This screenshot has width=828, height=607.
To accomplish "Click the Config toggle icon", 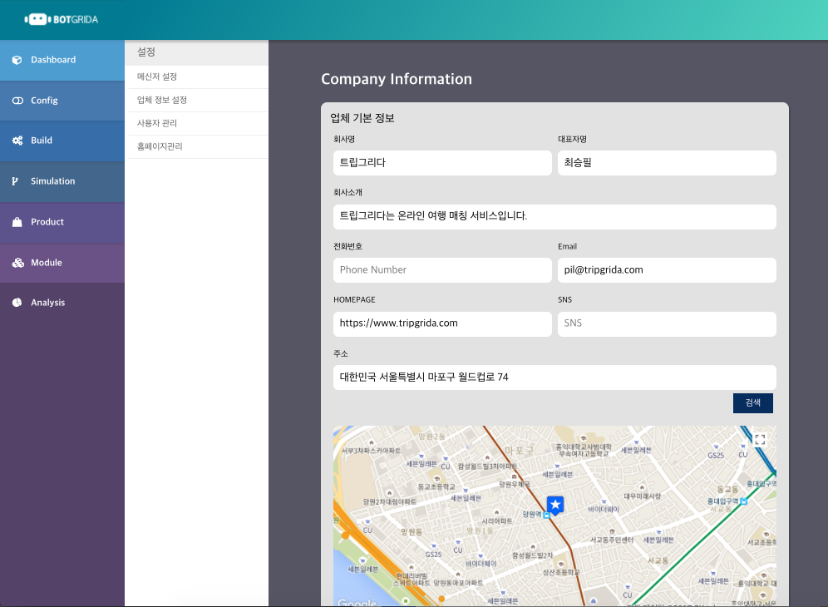I will pos(17,101).
